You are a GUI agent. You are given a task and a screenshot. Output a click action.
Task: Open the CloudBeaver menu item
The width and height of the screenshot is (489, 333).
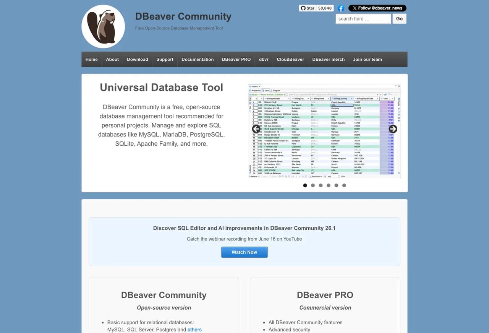tap(290, 59)
